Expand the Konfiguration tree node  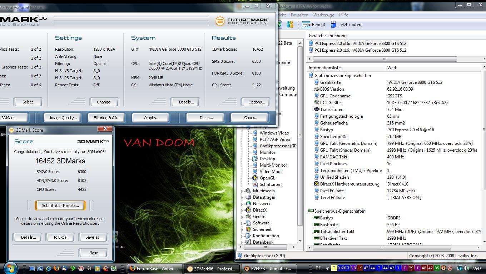click(x=242, y=236)
